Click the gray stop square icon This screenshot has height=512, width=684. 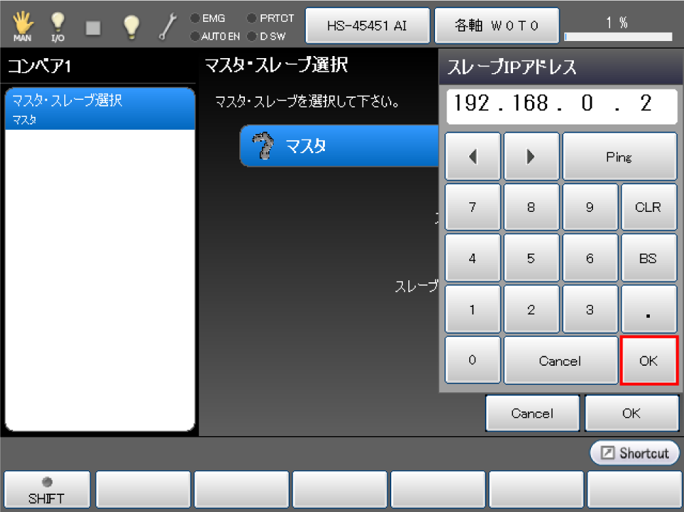click(x=92, y=27)
